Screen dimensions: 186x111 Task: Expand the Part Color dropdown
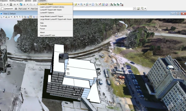[x=34, y=9]
